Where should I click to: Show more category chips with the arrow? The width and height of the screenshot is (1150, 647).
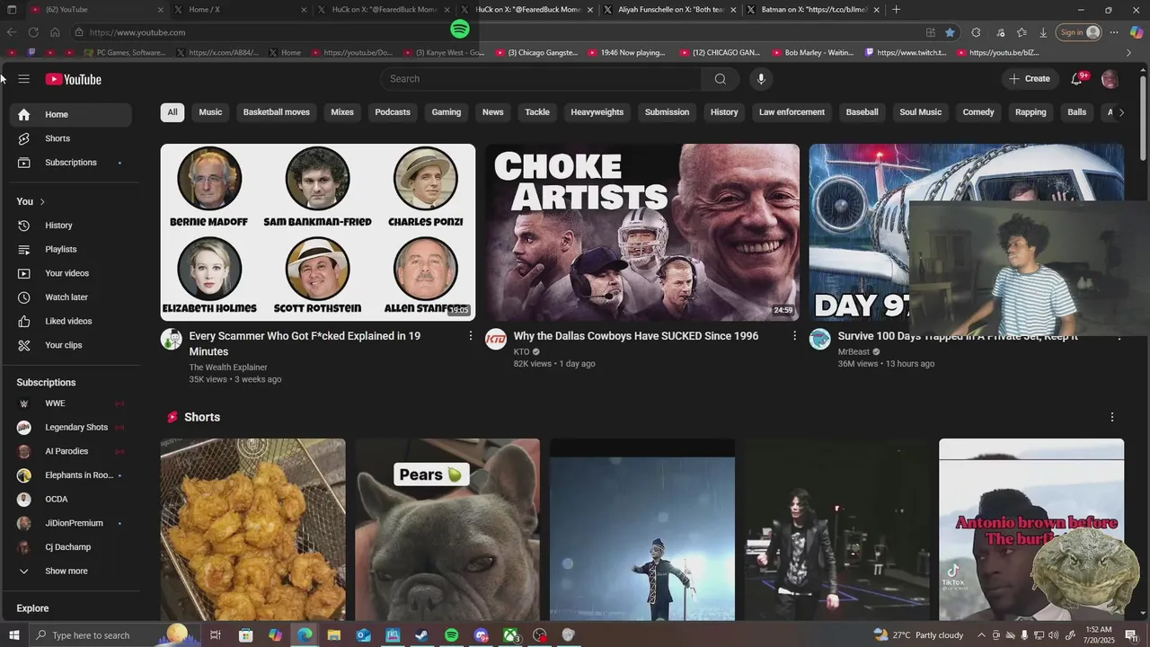(x=1121, y=112)
